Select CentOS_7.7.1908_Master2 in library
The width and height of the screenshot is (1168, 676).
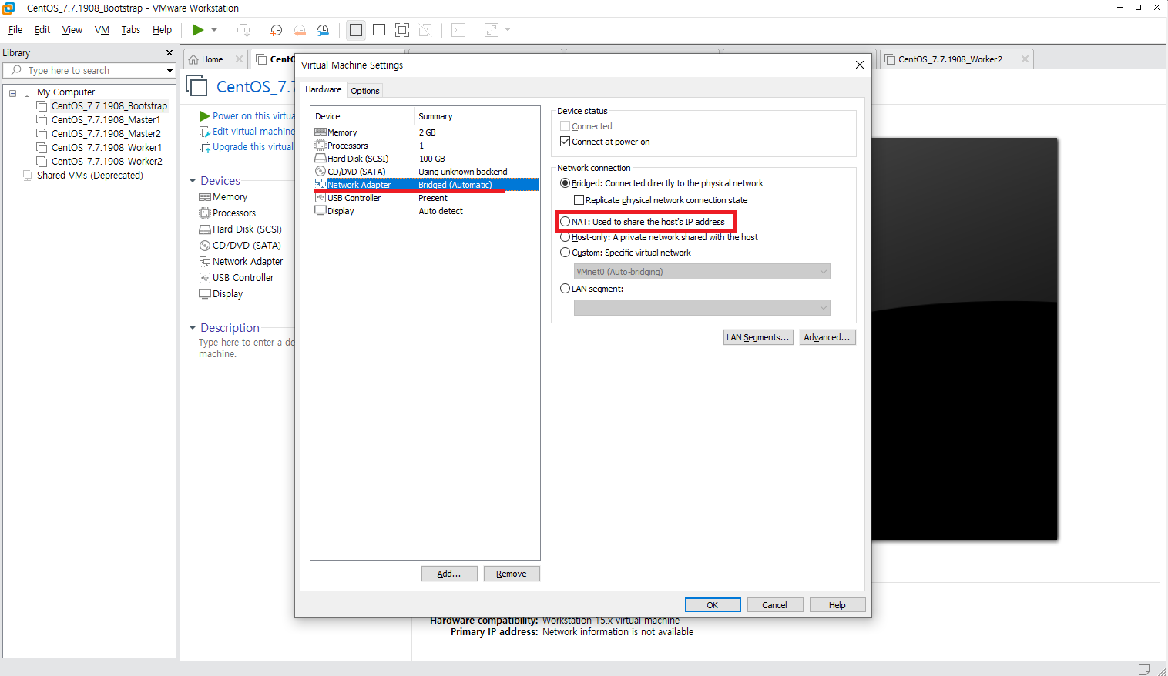(x=106, y=134)
